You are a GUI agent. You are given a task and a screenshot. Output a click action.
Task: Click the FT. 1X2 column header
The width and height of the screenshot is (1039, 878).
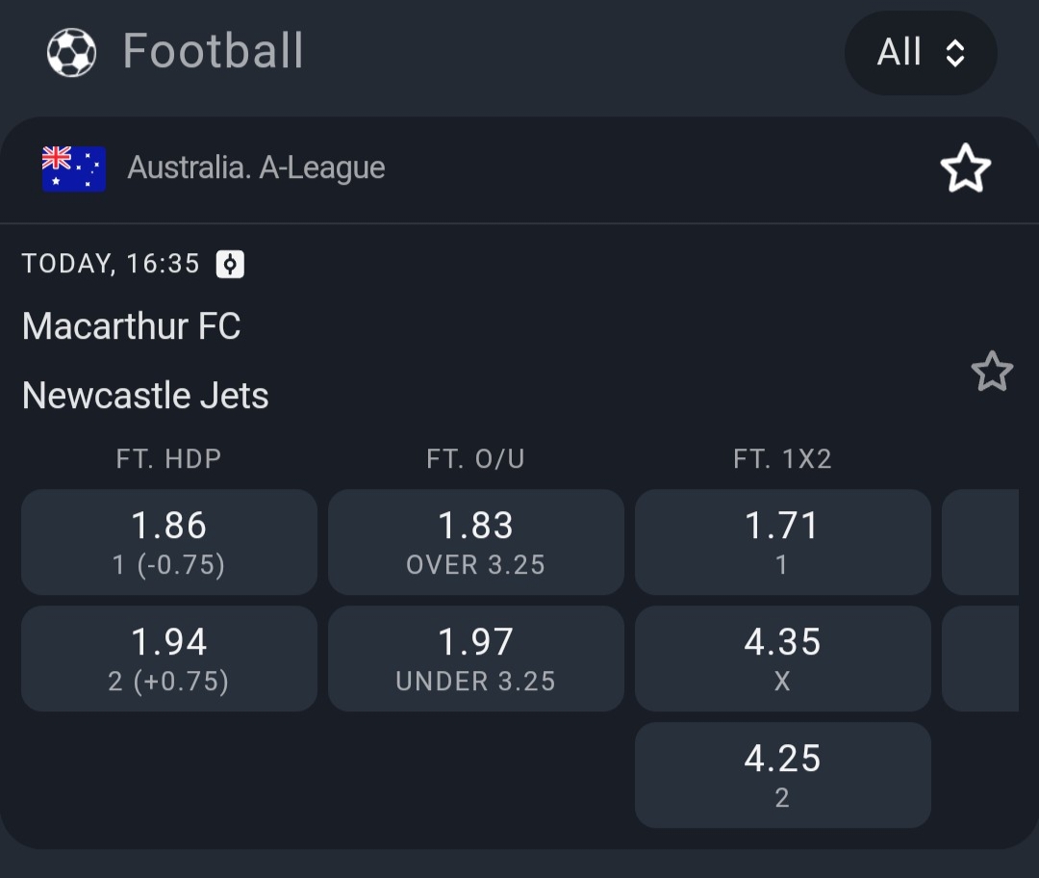tap(782, 459)
